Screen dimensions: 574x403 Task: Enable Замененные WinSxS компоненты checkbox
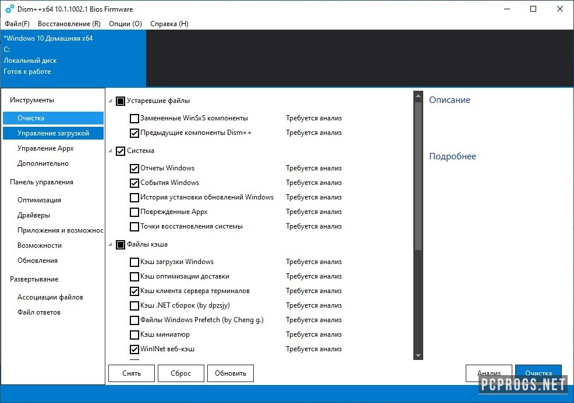click(134, 118)
